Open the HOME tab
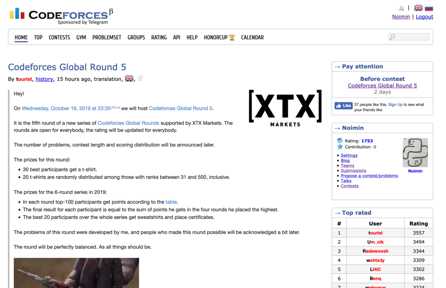This screenshot has height=288, width=446. click(21, 37)
